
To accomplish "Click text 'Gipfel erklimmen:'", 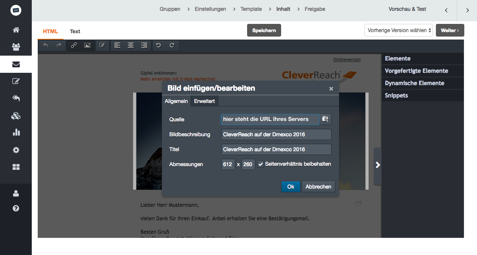I will pos(159,73).
